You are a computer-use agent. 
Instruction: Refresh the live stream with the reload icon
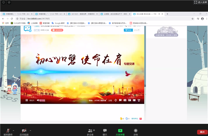point(116,100)
